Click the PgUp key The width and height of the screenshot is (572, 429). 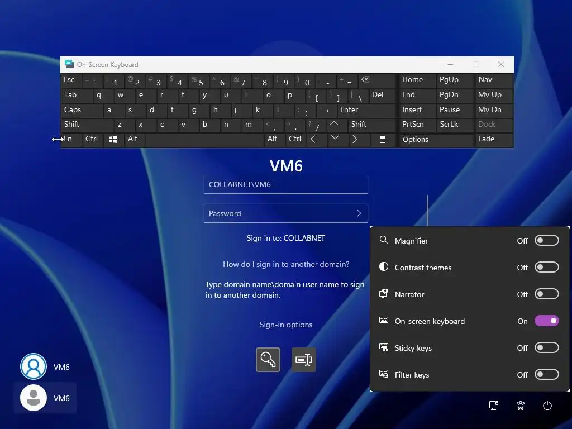455,80
